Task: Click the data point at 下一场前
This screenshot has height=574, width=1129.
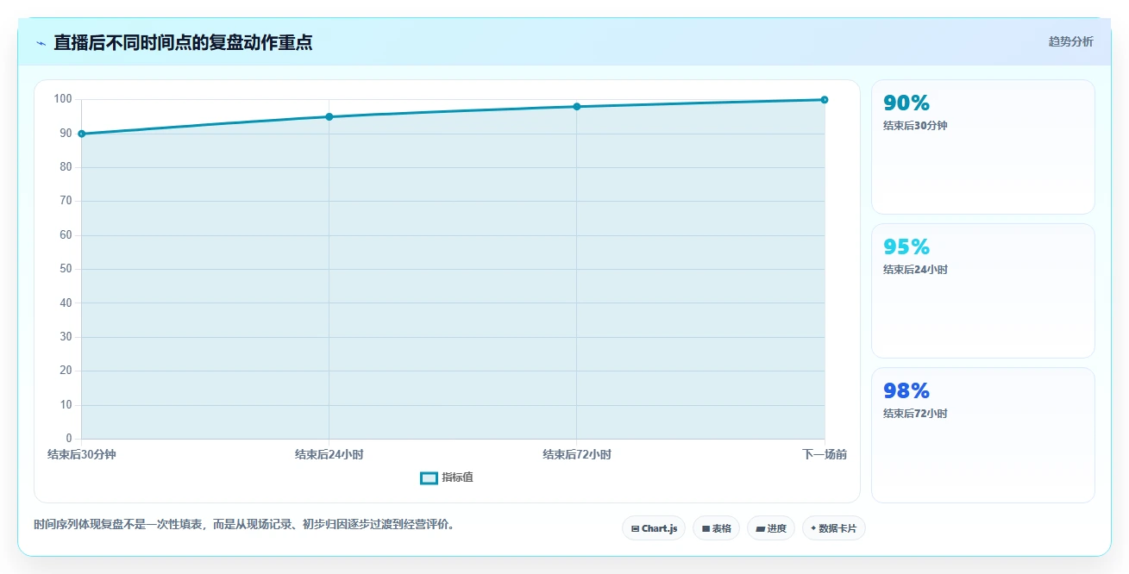Action: click(x=825, y=100)
